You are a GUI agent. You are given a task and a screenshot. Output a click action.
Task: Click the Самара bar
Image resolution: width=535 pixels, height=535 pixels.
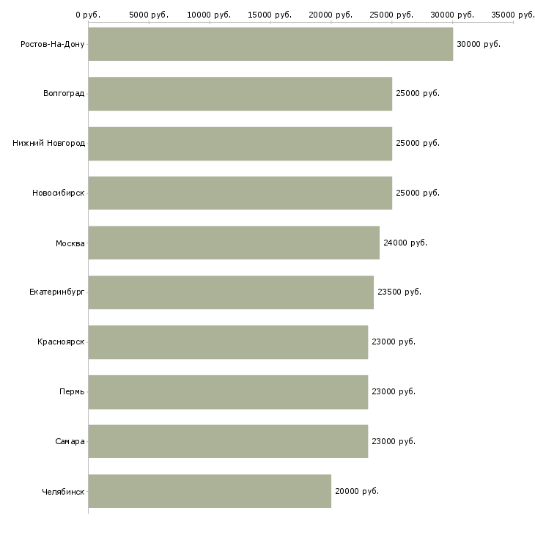[x=228, y=441]
